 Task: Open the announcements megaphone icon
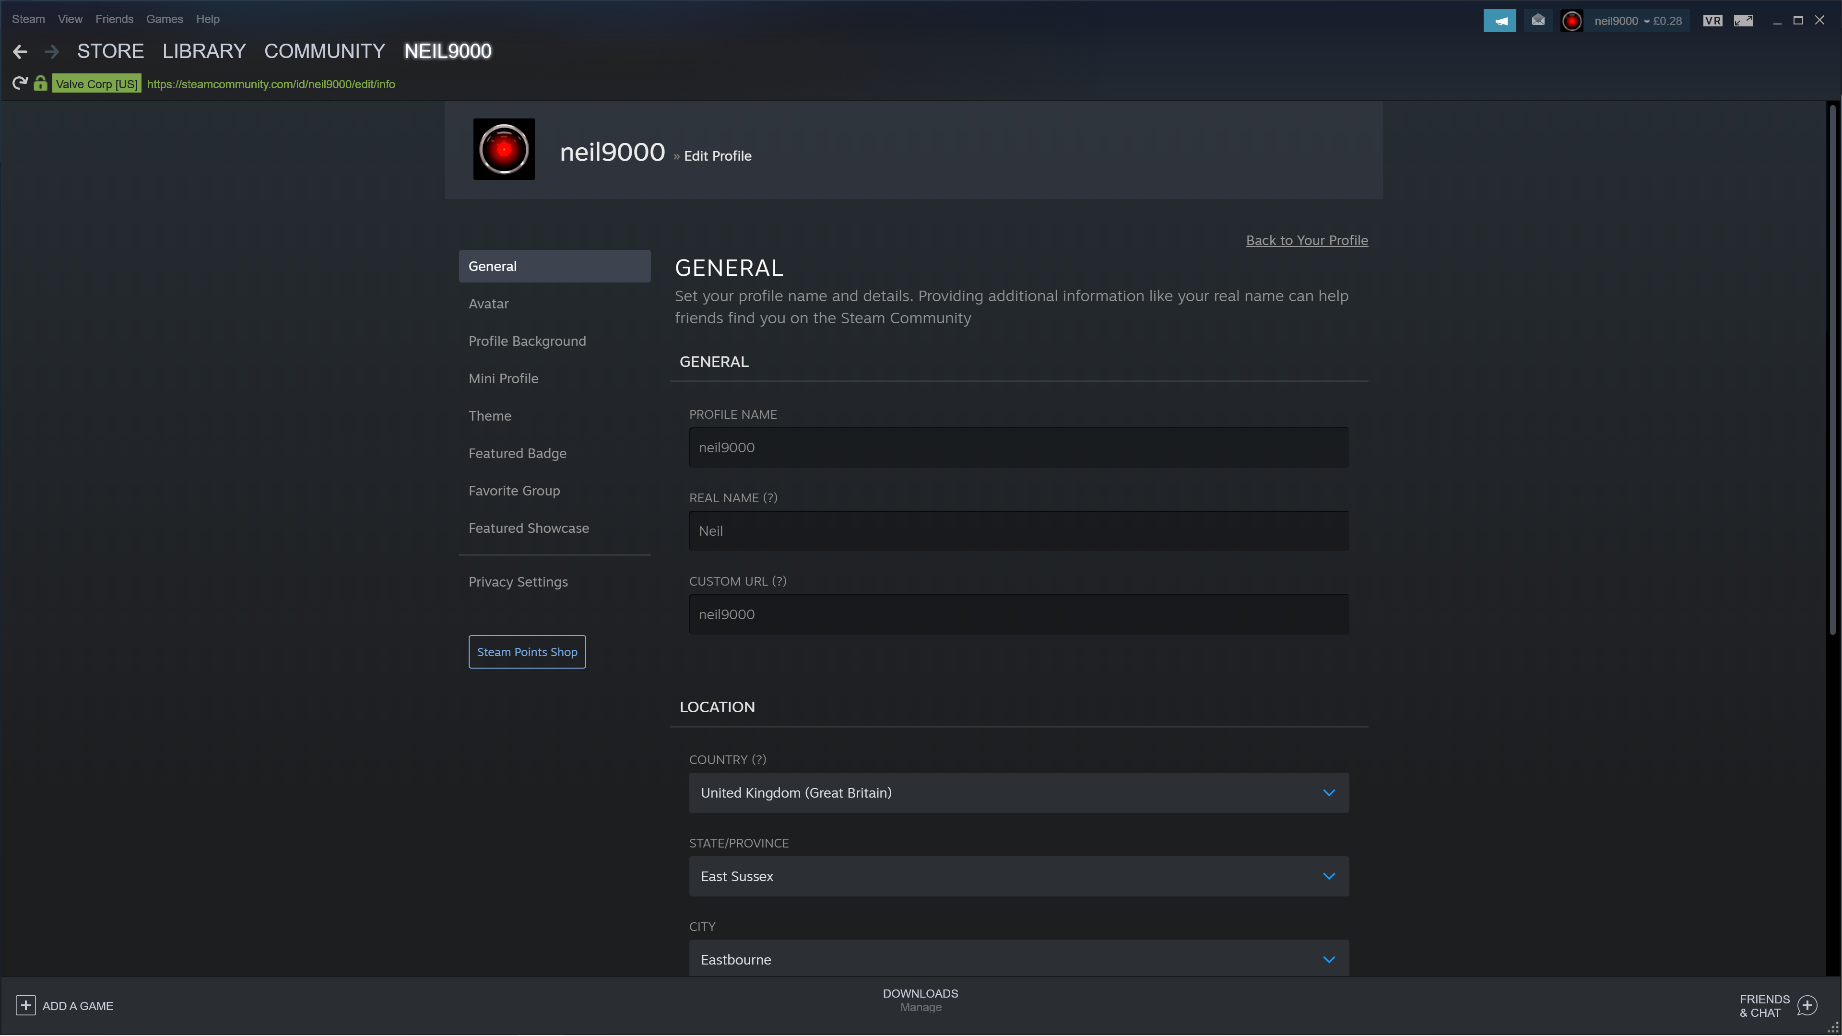[x=1500, y=21]
